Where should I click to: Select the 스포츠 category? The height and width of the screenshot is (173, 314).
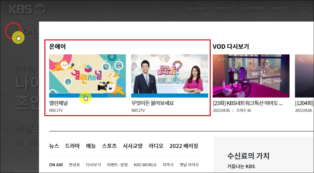pyautogui.click(x=109, y=146)
